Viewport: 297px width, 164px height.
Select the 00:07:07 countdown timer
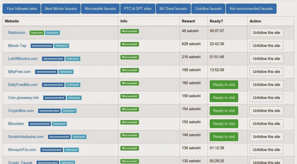[217, 31]
